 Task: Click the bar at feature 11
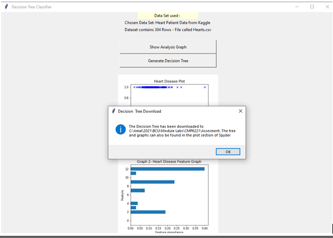coord(133,173)
